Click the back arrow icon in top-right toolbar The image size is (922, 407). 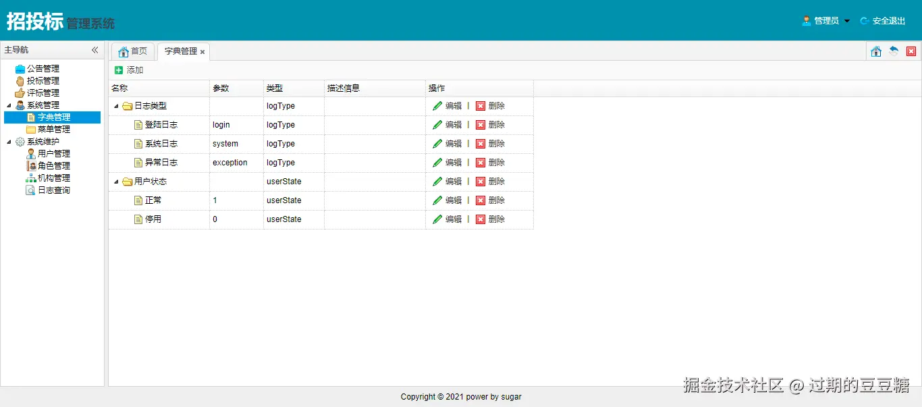coord(894,51)
